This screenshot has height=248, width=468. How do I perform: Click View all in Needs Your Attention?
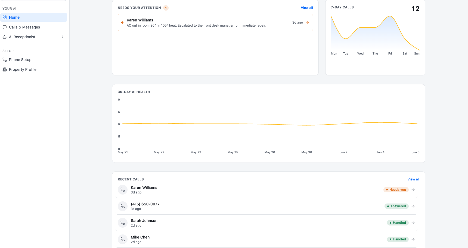coord(307,8)
